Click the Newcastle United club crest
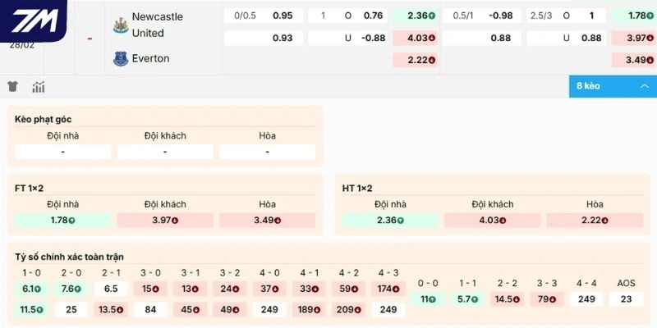The height and width of the screenshot is (328, 657). tap(120, 25)
